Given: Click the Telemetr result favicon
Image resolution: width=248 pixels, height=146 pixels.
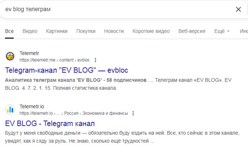Looking at the screenshot, I should point(10,57).
